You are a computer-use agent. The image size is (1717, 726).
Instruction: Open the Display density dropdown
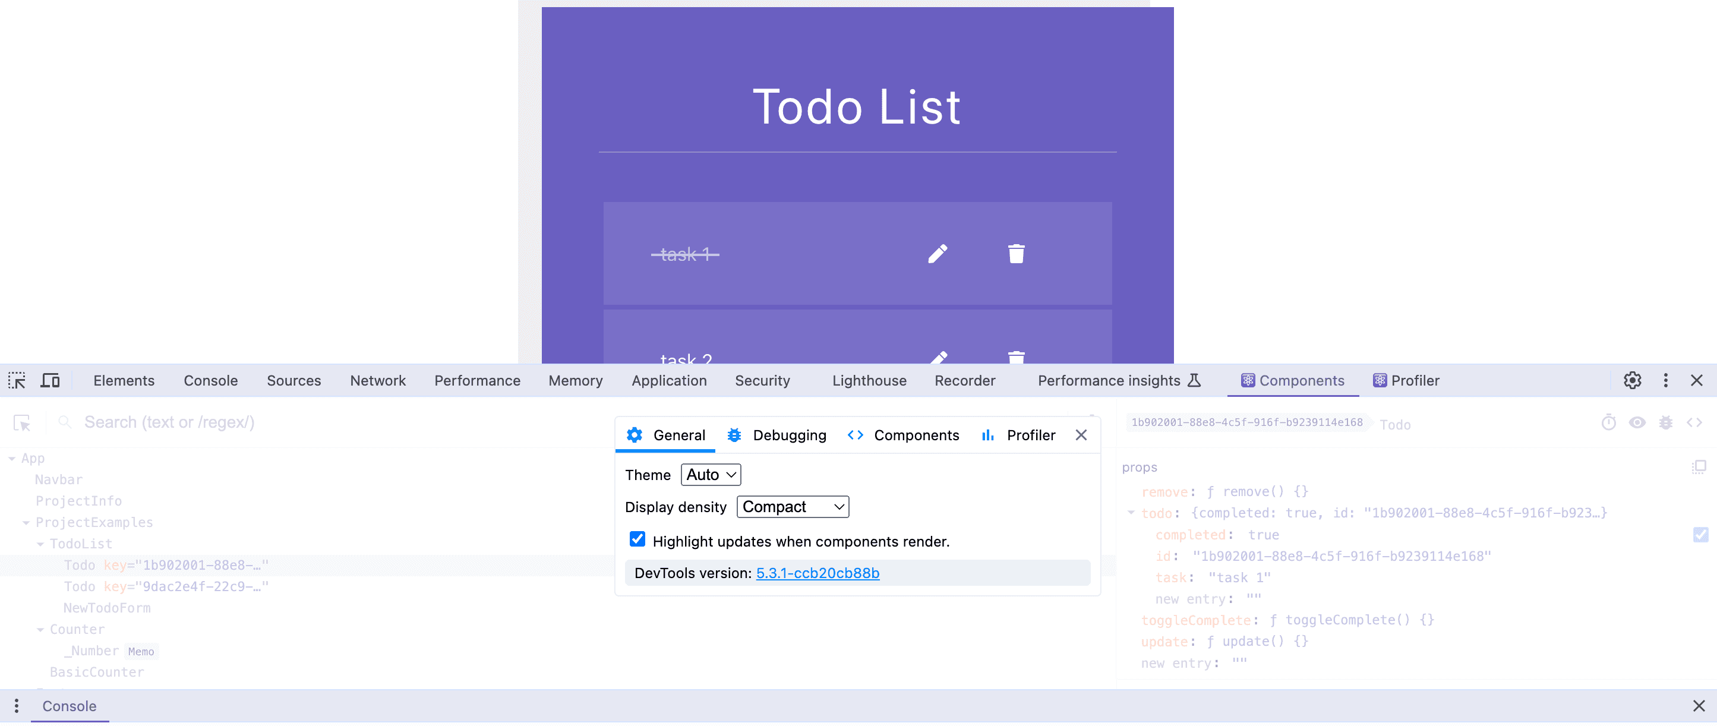coord(793,507)
